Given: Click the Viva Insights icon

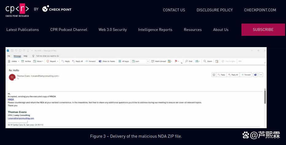Looking at the screenshot, I should tap(223, 61).
